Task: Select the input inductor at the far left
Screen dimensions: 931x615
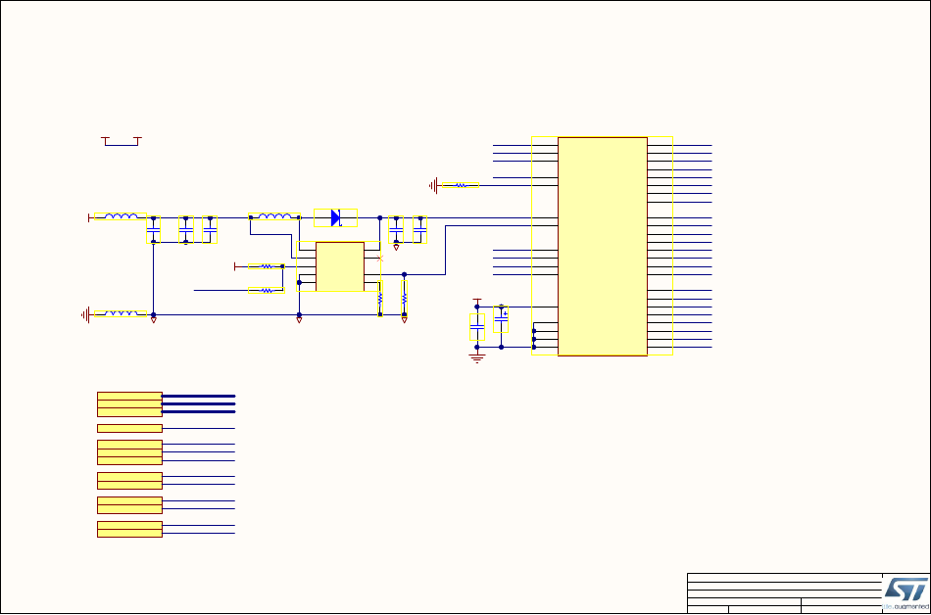Action: point(120,216)
